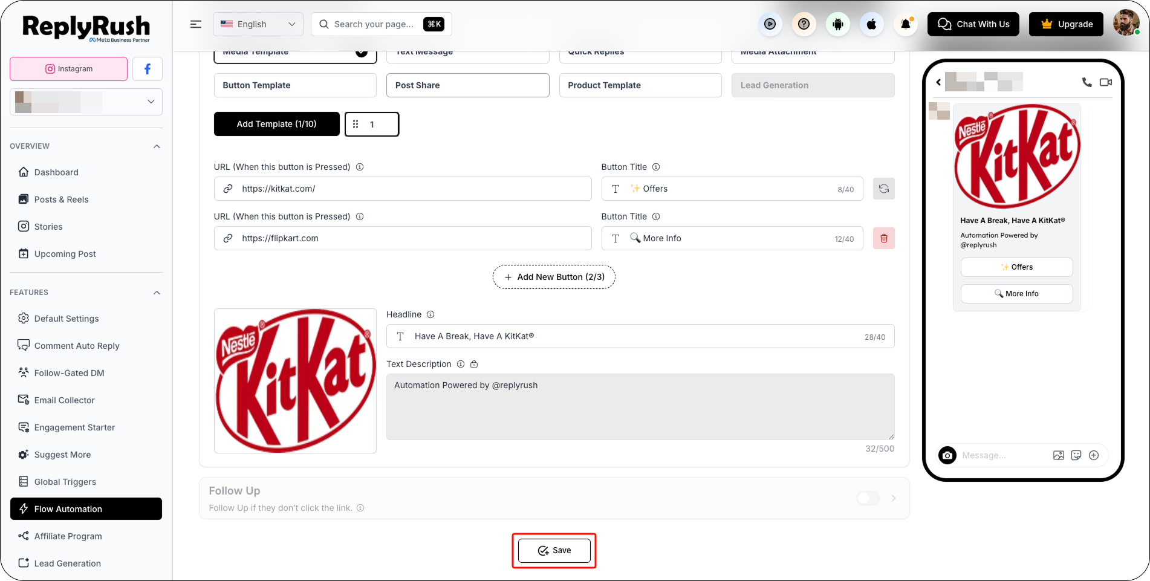
Task: Open the video tutorial play icon
Action: coord(770,24)
